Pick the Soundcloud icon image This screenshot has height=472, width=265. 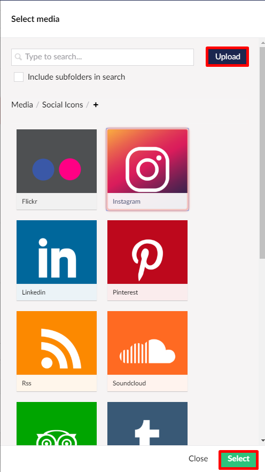[147, 343]
